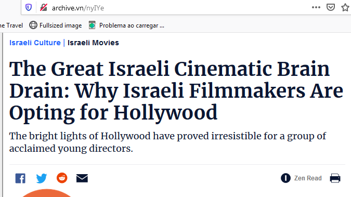Follow the Israeli Movies section link

[93, 43]
